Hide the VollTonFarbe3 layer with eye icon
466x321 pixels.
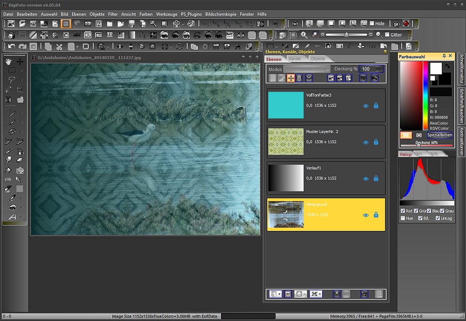pos(366,106)
